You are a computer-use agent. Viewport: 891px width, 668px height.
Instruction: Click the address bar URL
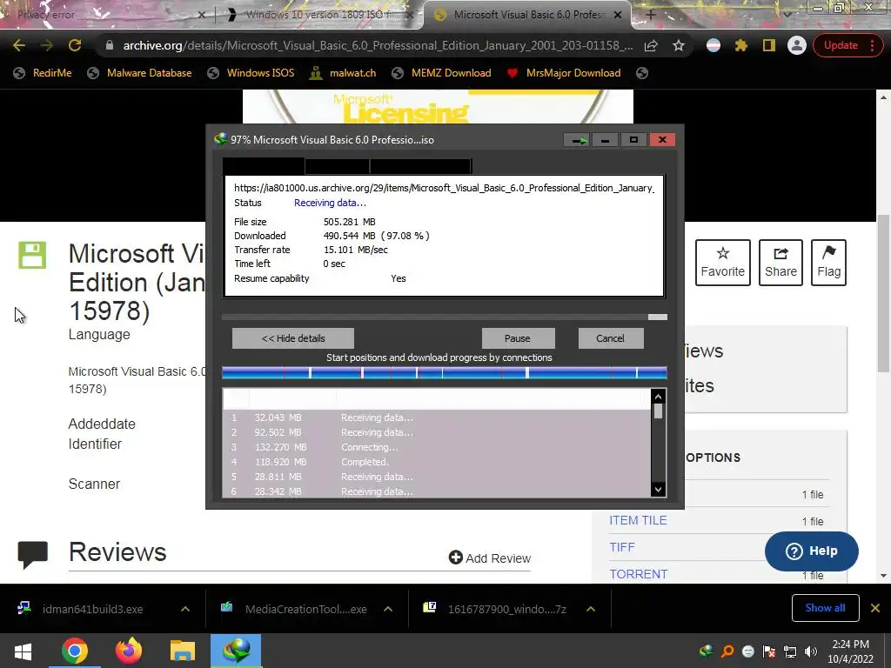click(378, 45)
